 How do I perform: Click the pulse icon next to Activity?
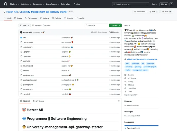(x=125, y=82)
